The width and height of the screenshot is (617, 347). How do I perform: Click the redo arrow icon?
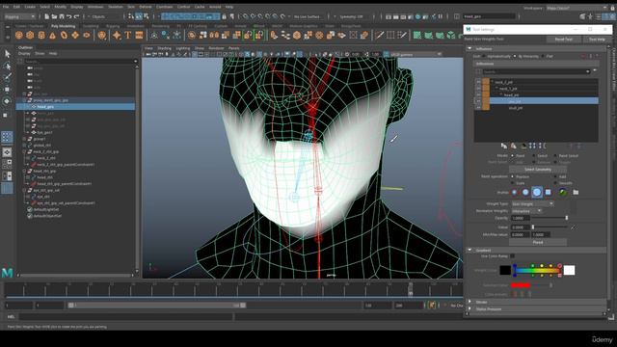[77, 16]
